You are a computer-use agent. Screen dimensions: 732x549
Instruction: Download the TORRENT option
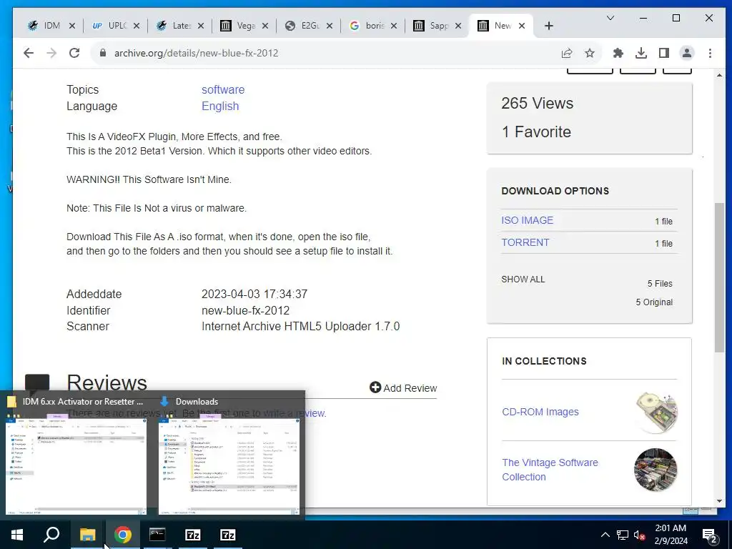(525, 242)
